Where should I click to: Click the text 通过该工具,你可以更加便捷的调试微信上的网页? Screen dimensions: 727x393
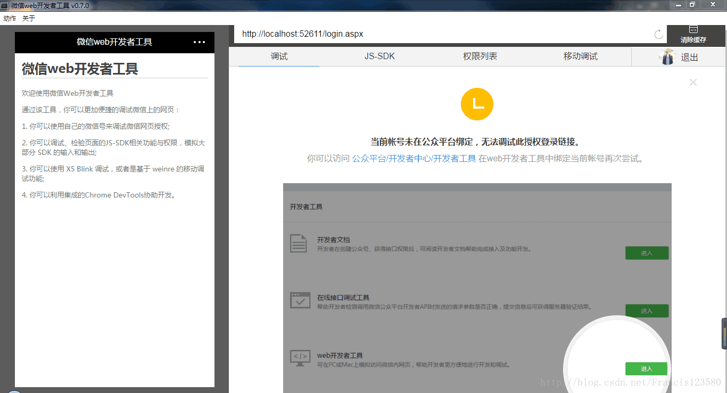click(x=101, y=110)
